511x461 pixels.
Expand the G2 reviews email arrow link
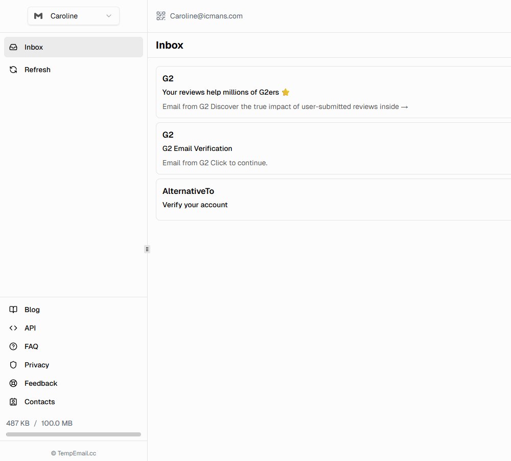(x=405, y=106)
